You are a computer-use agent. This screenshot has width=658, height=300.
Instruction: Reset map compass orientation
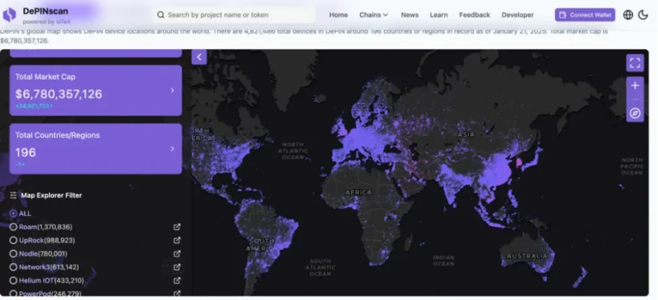pyautogui.click(x=634, y=113)
